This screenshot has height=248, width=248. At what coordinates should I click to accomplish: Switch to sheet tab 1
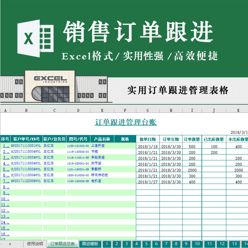pyautogui.click(x=107, y=244)
